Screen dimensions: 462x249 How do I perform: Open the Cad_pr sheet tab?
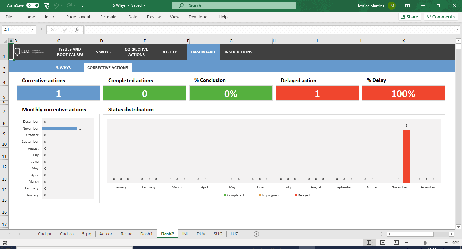(45, 234)
